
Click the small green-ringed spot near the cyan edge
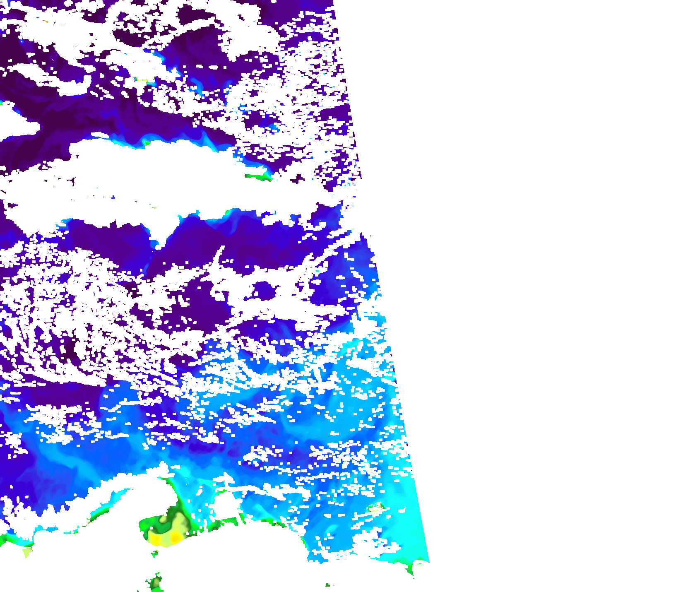(x=376, y=507)
